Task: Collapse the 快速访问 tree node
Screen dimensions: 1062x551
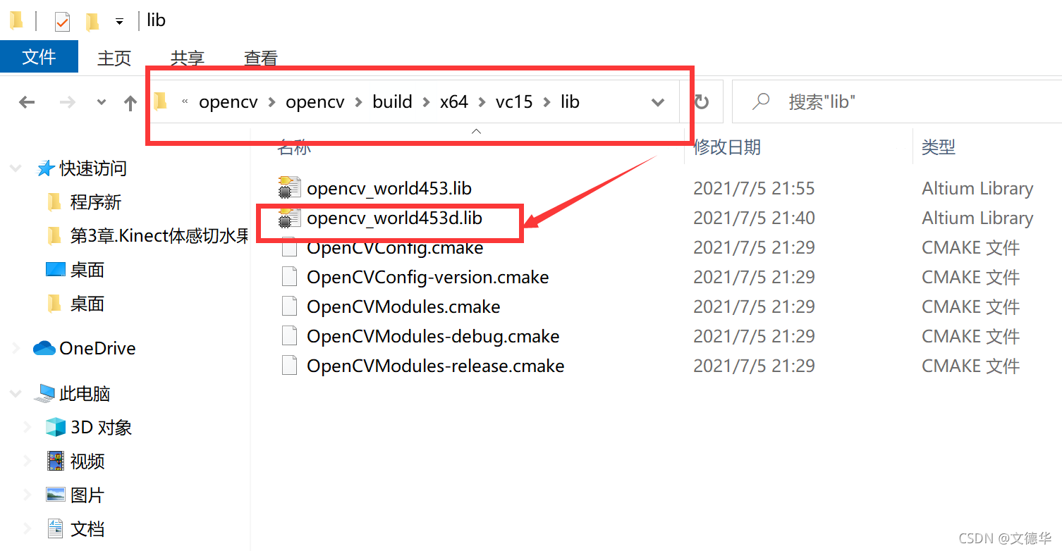Action: (x=16, y=168)
